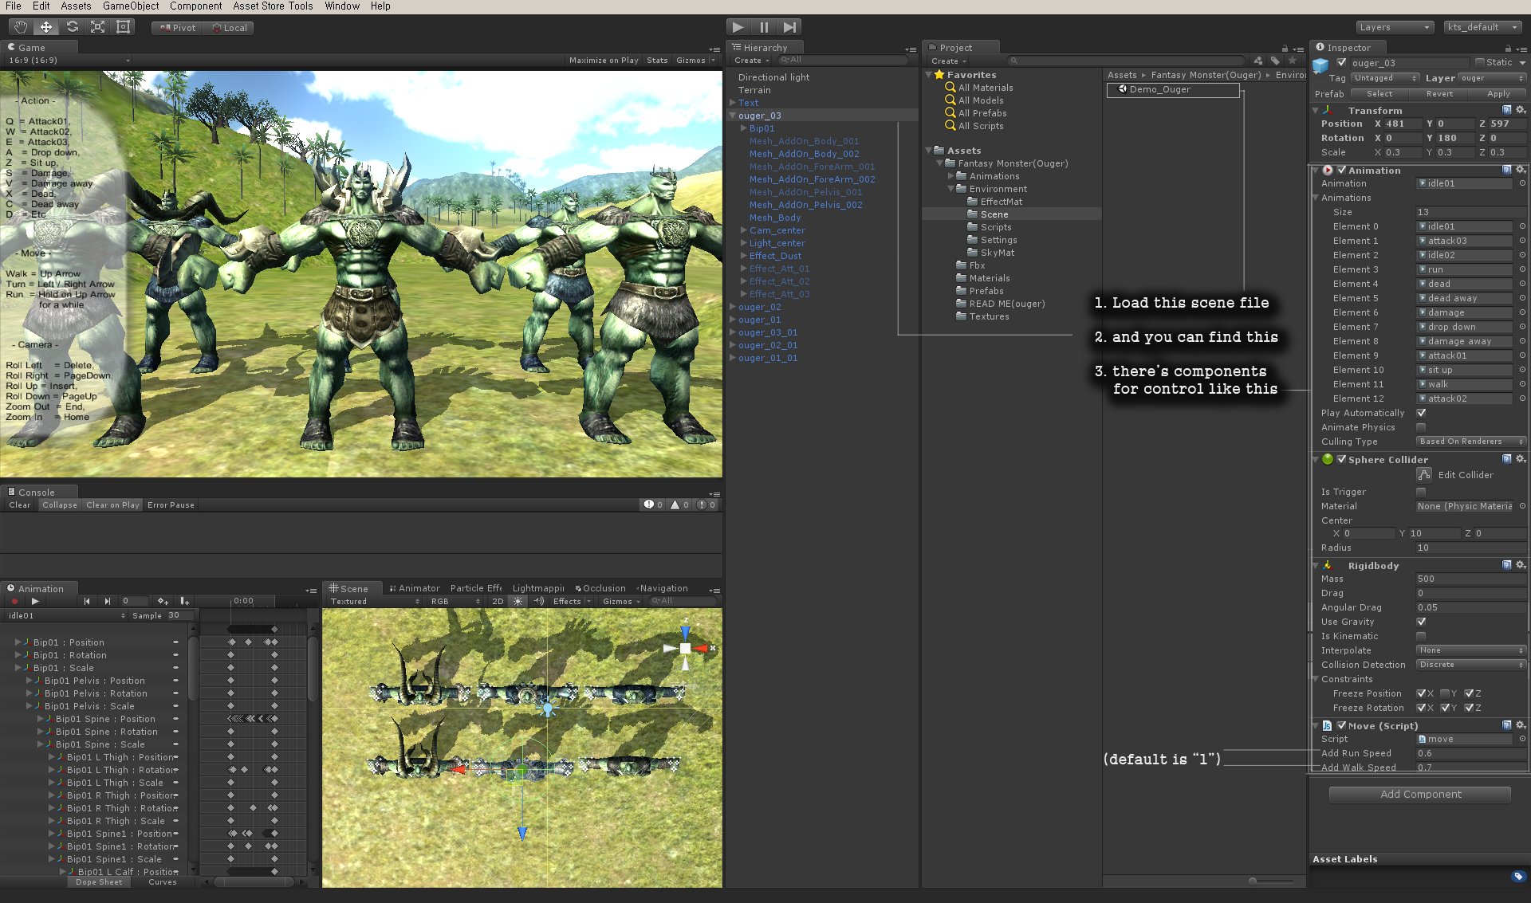Go to next keyframe in Animation window
The width and height of the screenshot is (1531, 903).
107,602
